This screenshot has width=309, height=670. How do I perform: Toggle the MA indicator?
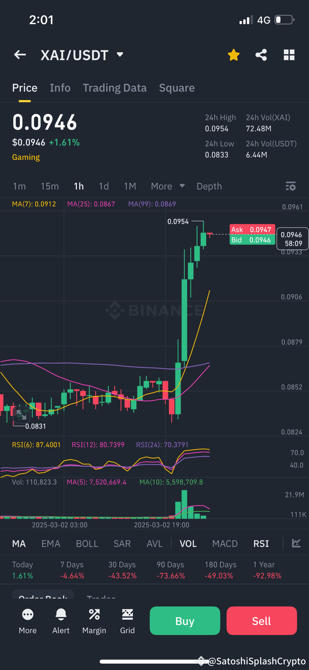point(19,544)
